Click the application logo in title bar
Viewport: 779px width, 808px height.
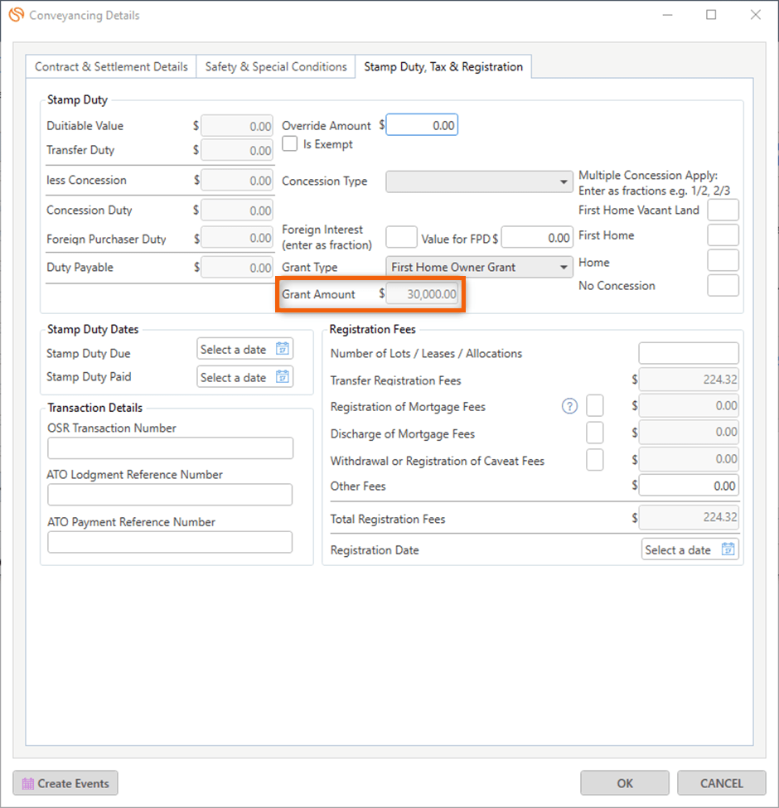click(x=17, y=14)
